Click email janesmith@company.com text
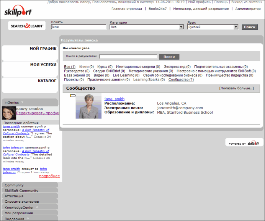This screenshot has height=221, width=265. coord(180,108)
